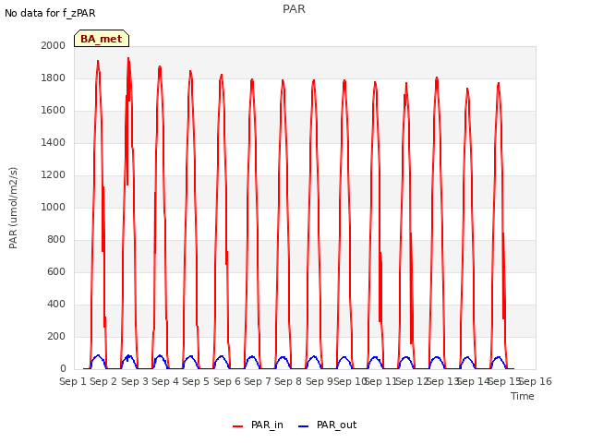Click the Sep 3 x-axis tick label

(x=135, y=381)
